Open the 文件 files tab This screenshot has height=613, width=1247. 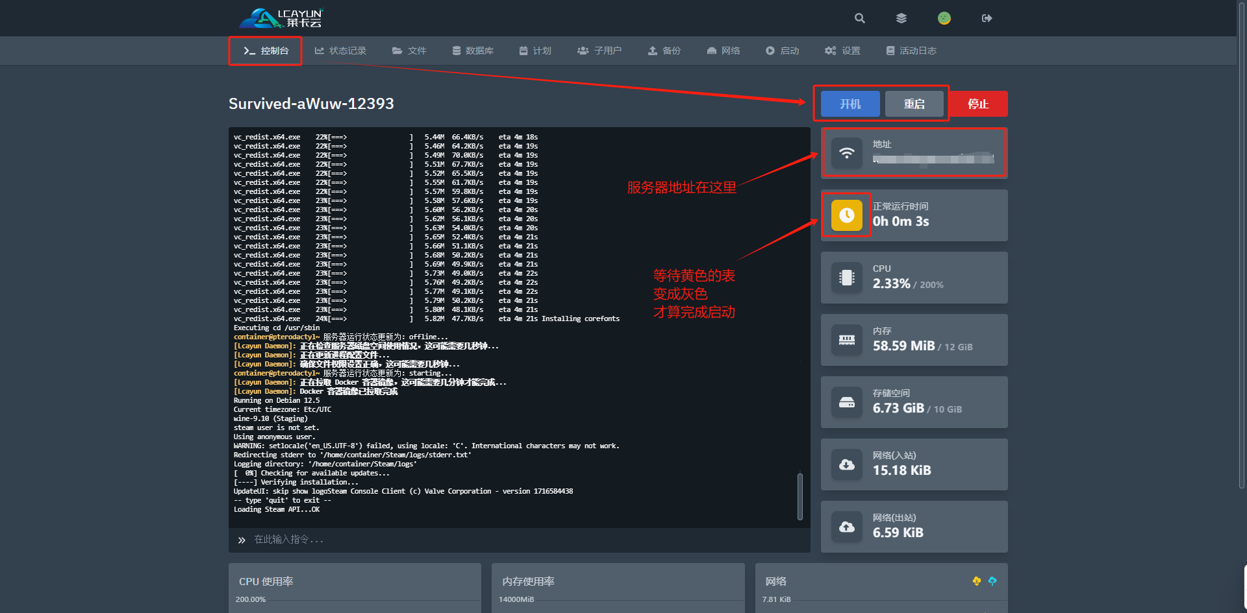[409, 51]
